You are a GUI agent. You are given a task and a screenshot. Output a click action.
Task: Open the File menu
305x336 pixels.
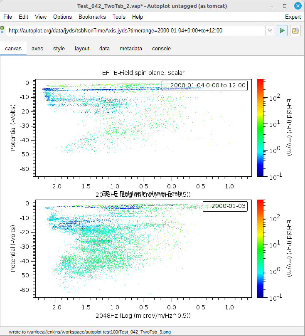point(8,17)
